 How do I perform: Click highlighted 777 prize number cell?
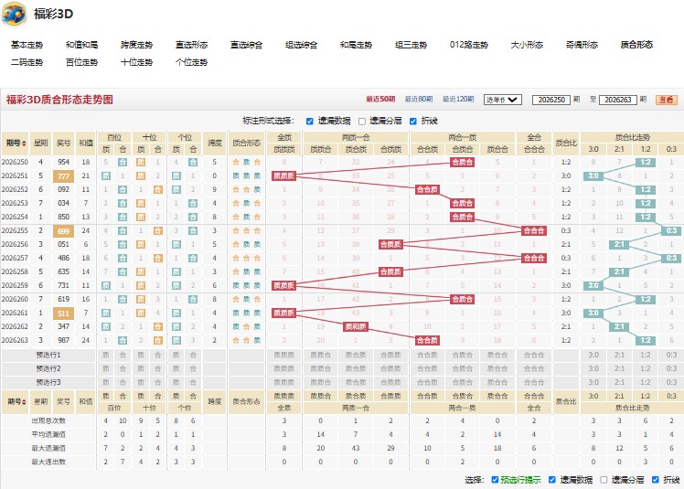[x=63, y=176]
